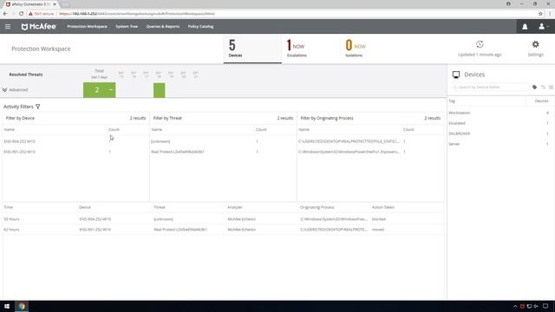Select the 62 hours event row
This screenshot has width=555, height=312.
point(223,230)
